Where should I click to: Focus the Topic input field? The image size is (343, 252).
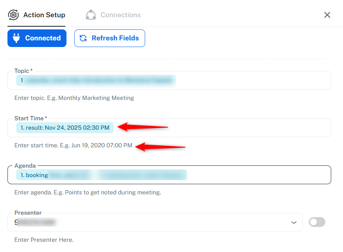click(252, 81)
